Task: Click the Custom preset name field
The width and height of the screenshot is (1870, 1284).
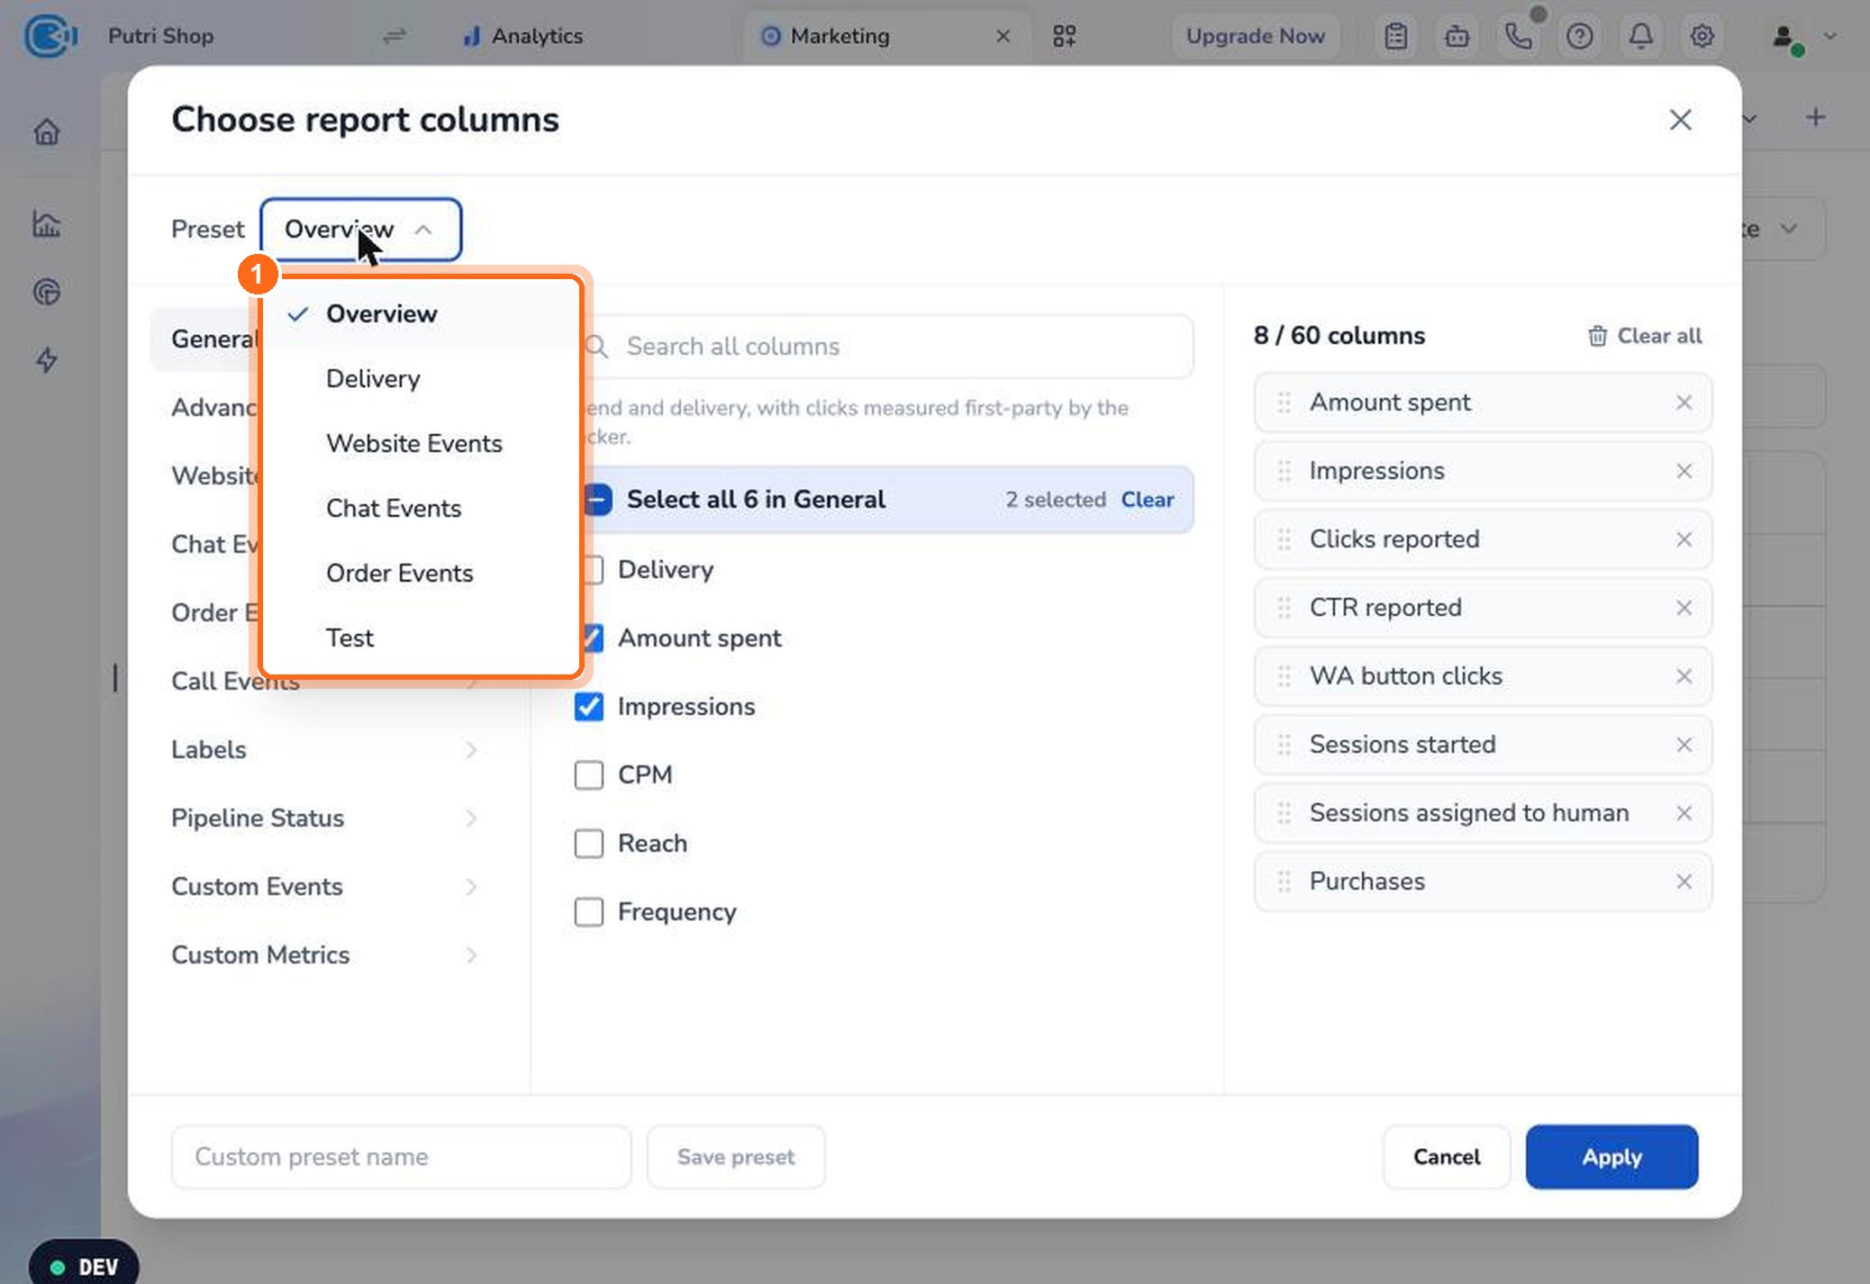Action: [x=401, y=1157]
